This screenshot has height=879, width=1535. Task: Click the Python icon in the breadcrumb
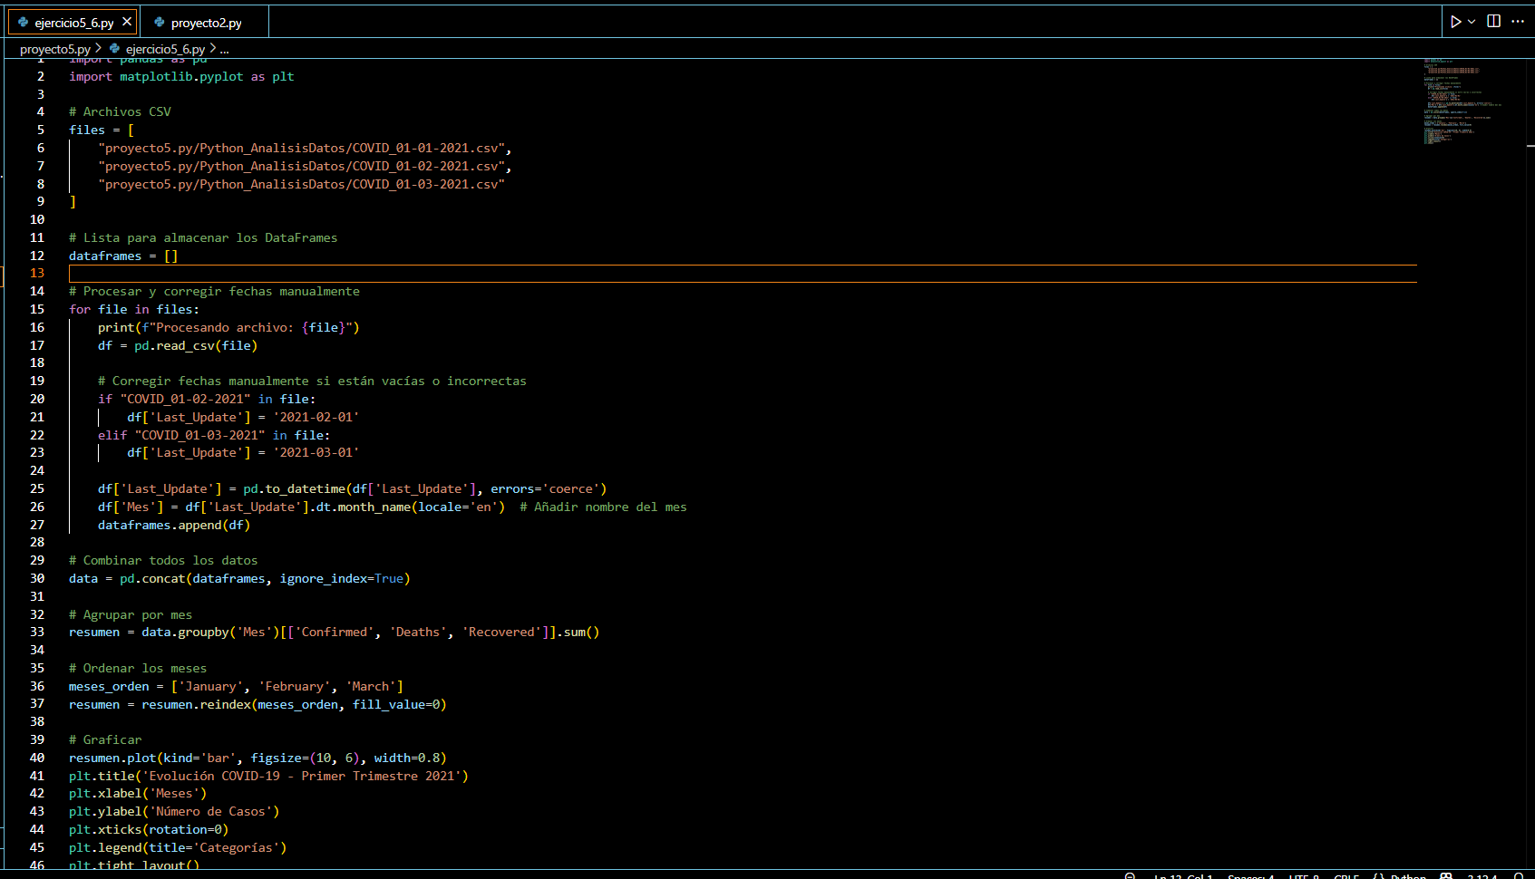click(115, 49)
